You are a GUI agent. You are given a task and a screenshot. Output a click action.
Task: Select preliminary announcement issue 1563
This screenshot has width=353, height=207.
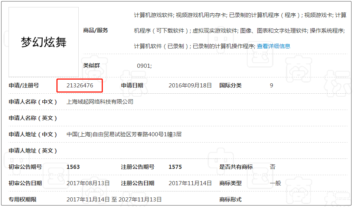point(73,167)
